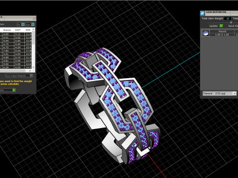This screenshot has width=238, height=178.
Task: Adjust the Gem Reporter slider handle
Action: click(x=231, y=22)
